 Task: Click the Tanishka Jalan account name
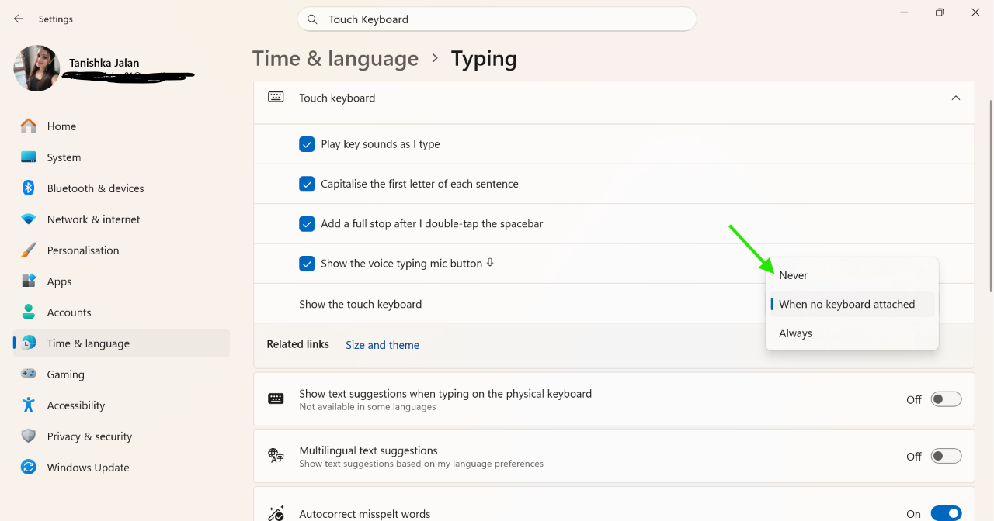point(104,63)
